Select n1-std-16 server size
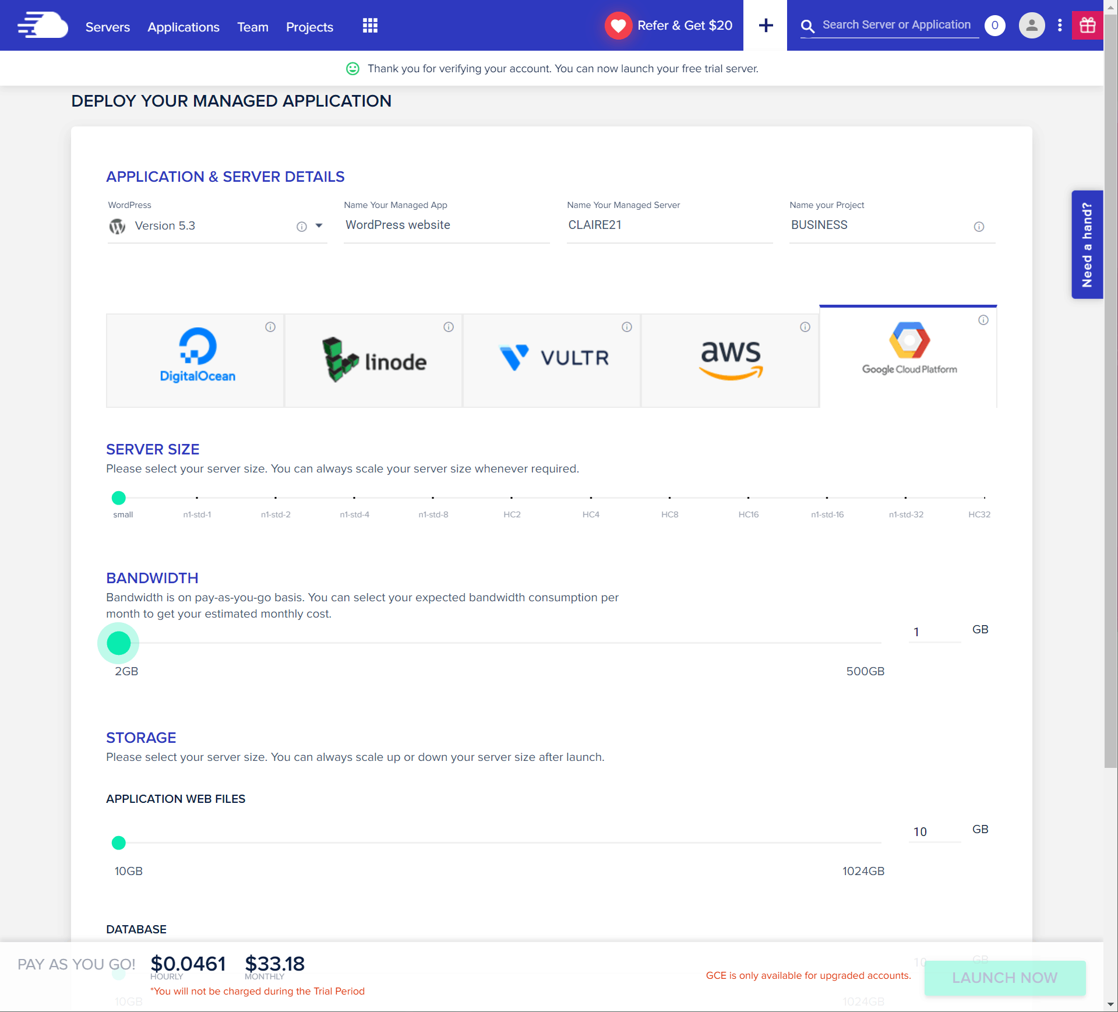Screen dimensions: 1118x1012 pos(827,514)
